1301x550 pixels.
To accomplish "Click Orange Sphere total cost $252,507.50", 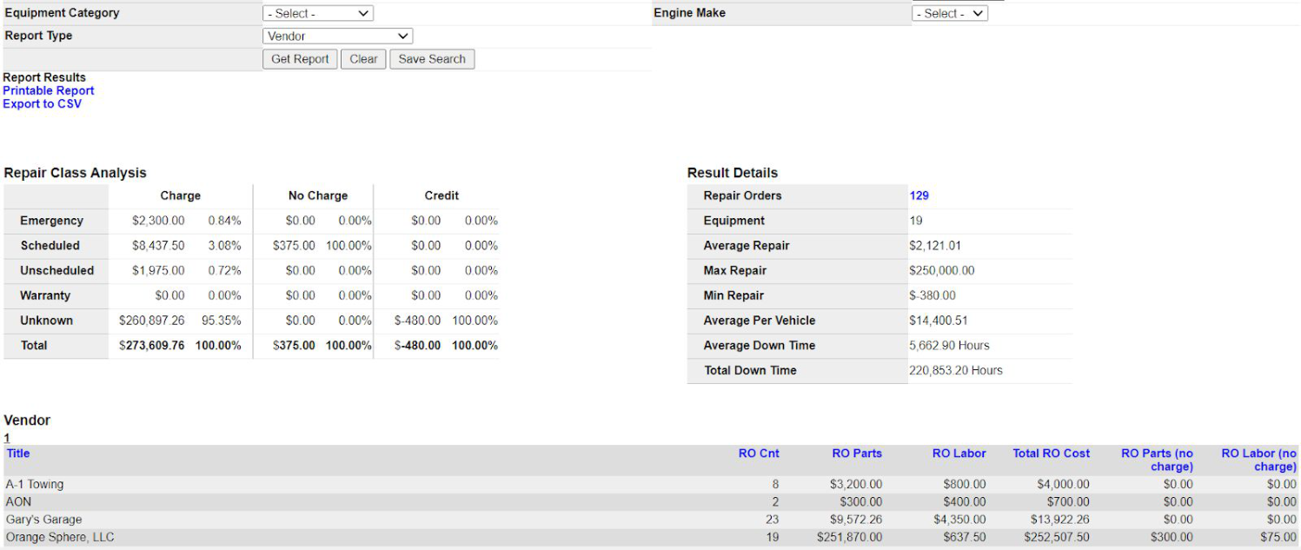I will coord(1057,537).
